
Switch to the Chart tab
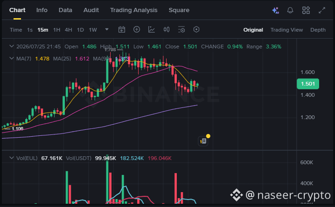tap(17, 10)
